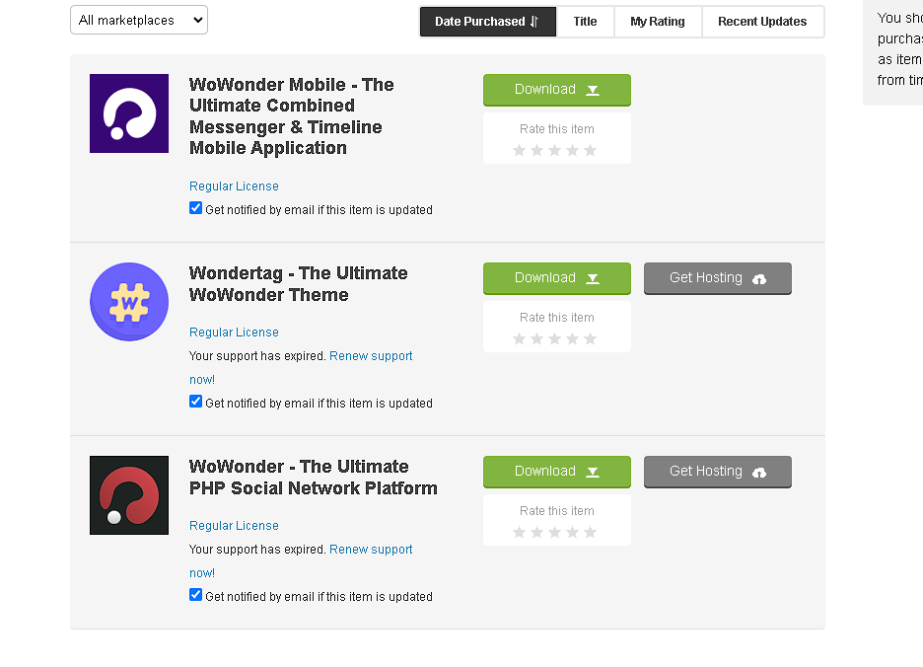Show Recent Updates sorting
Image resolution: width=923 pixels, height=667 pixels.
coord(763,22)
